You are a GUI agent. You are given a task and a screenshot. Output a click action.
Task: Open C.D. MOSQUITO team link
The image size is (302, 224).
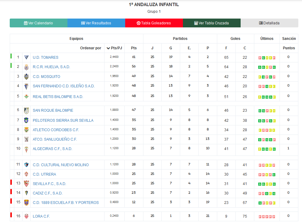(x=46, y=77)
